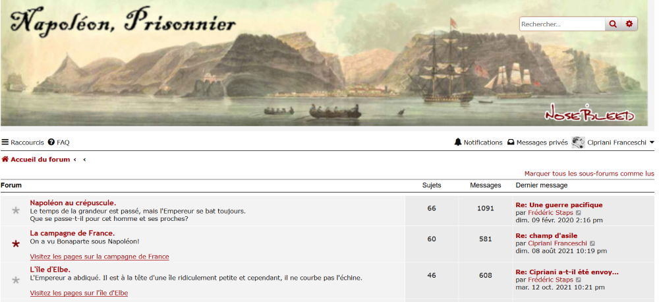Open Re: Cipriani a-t-il été envoy... message
659x302 pixels.
tap(567, 272)
